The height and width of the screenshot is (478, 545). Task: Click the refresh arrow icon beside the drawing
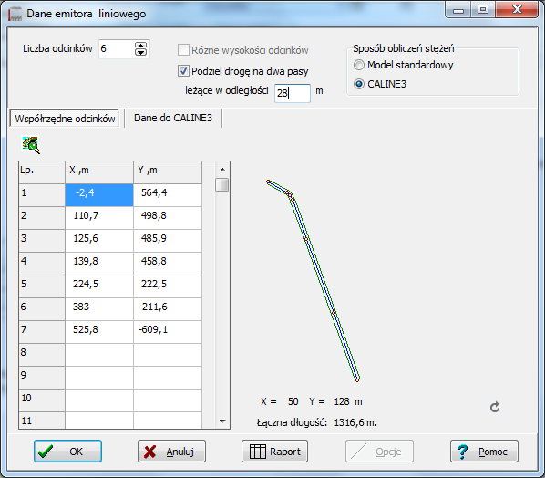495,407
